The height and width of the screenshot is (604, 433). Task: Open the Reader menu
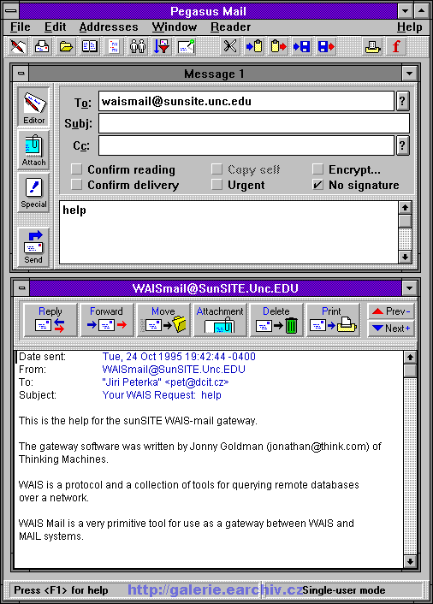[230, 27]
